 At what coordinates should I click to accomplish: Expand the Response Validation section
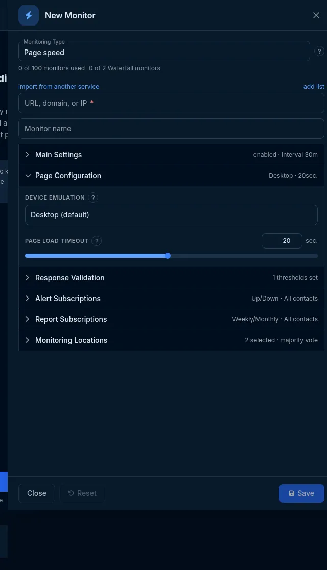(171, 278)
